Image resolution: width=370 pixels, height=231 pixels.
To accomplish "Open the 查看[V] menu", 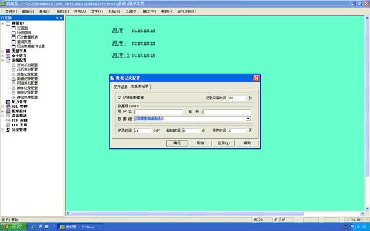I will [x=45, y=12].
